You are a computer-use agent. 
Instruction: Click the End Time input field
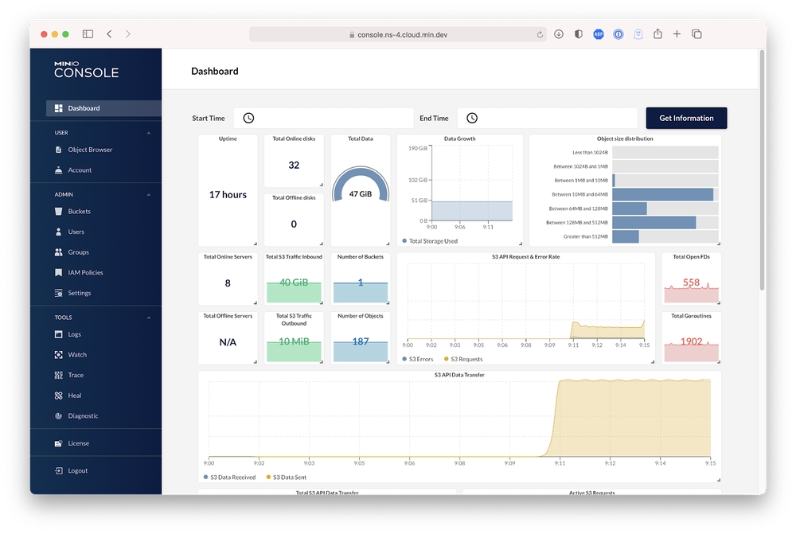point(557,119)
